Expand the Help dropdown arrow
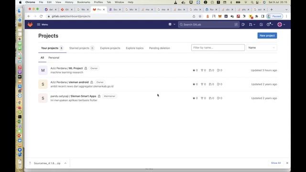Image resolution: width=306 pixels, height=172 pixels. click(x=272, y=24)
